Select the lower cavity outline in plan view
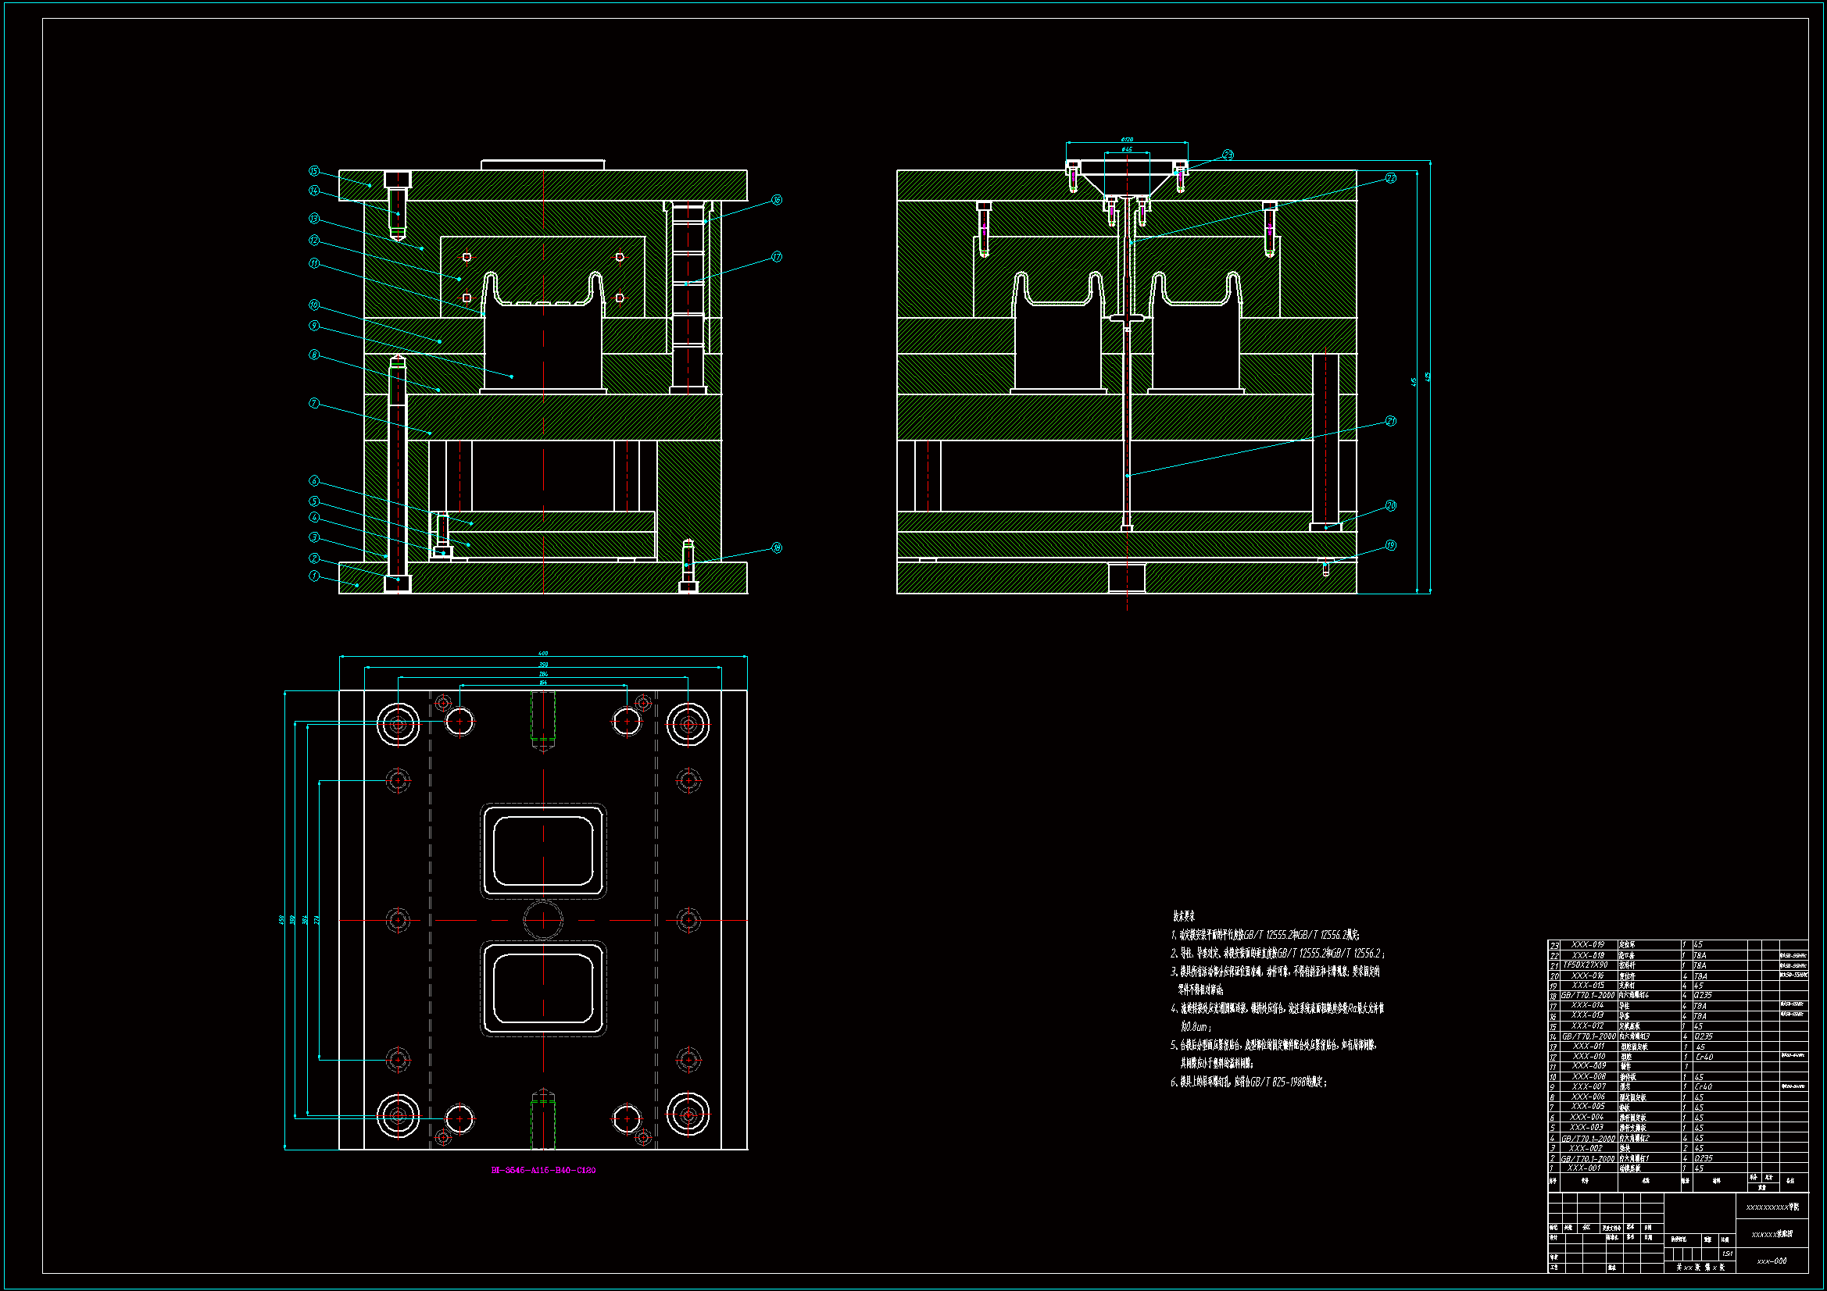Image resolution: width=1827 pixels, height=1291 pixels. [543, 989]
